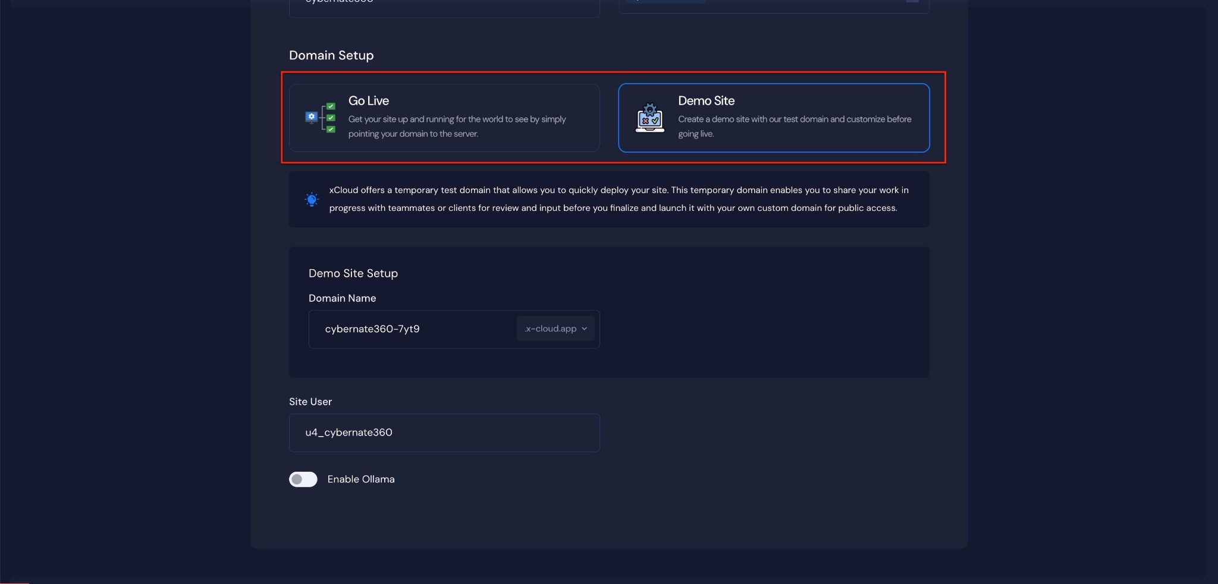Click the Domain Setup heading
The image size is (1218, 584).
tap(331, 55)
